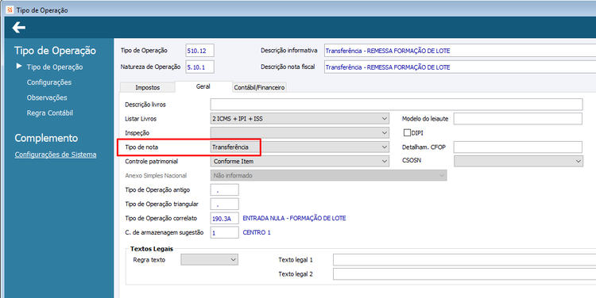This screenshot has height=298, width=596.
Task: Open the Tipo de nota dropdown
Action: point(300,147)
